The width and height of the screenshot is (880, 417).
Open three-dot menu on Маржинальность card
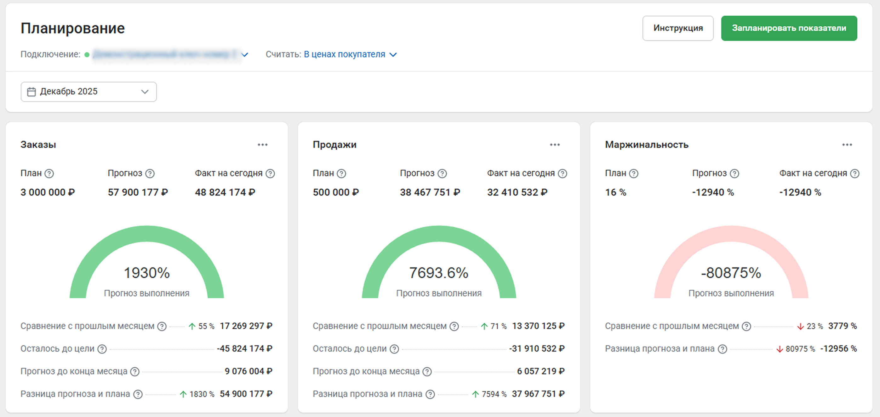(847, 145)
